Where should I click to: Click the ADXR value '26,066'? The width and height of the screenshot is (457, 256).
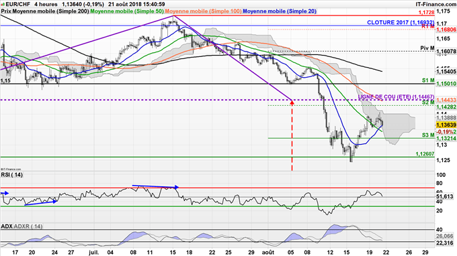(x=445, y=237)
